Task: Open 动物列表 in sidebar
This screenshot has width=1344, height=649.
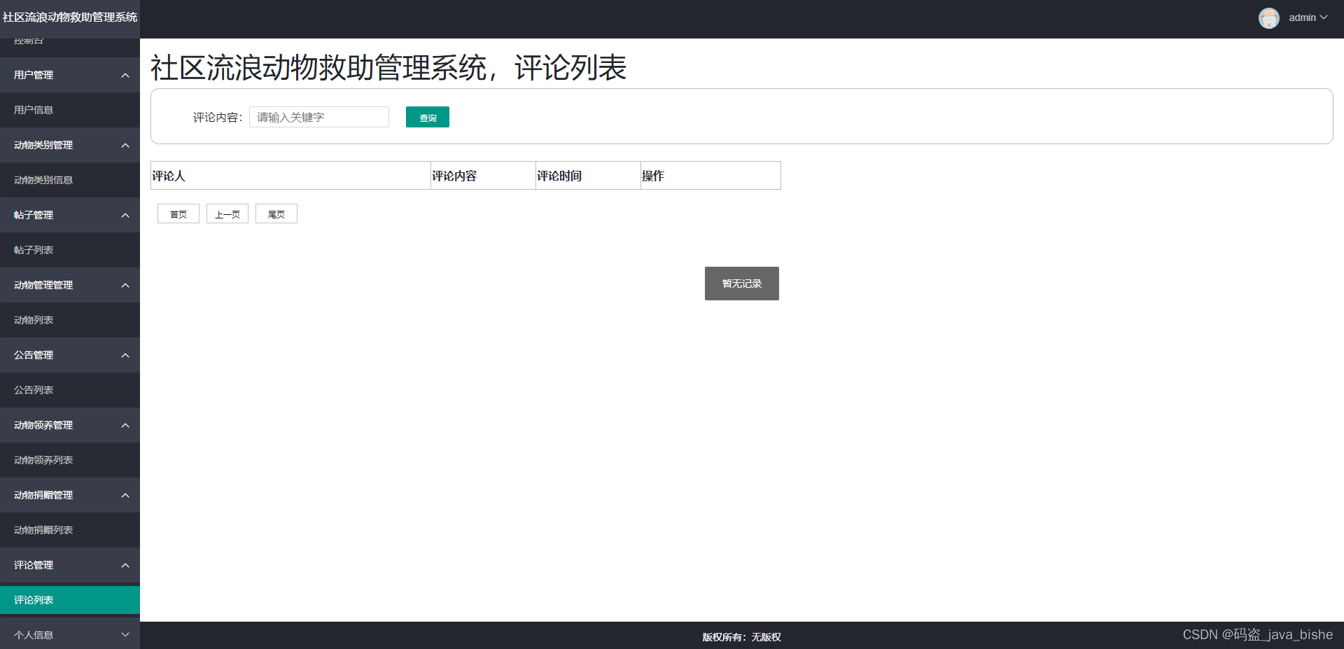Action: [70, 320]
